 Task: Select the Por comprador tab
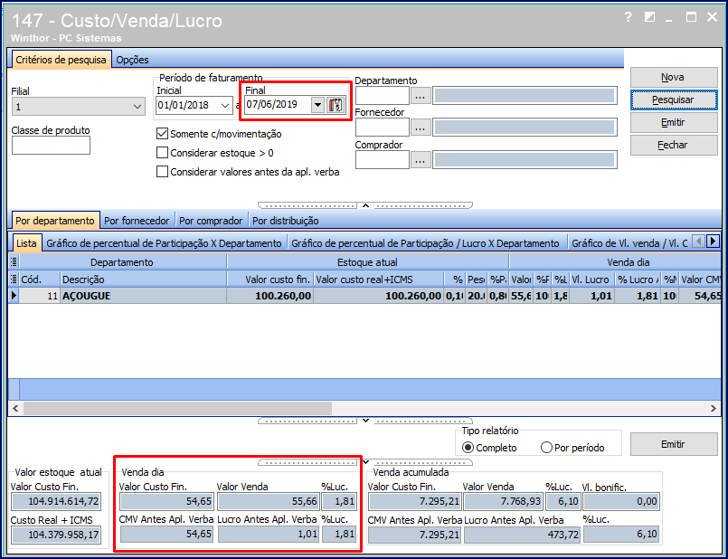(x=211, y=221)
